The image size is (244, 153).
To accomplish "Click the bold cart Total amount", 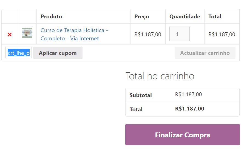I will coord(189,109).
